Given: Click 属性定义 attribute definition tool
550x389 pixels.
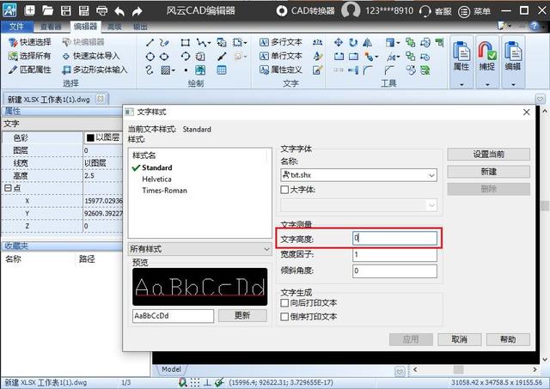Looking at the screenshot, I should (281, 70).
